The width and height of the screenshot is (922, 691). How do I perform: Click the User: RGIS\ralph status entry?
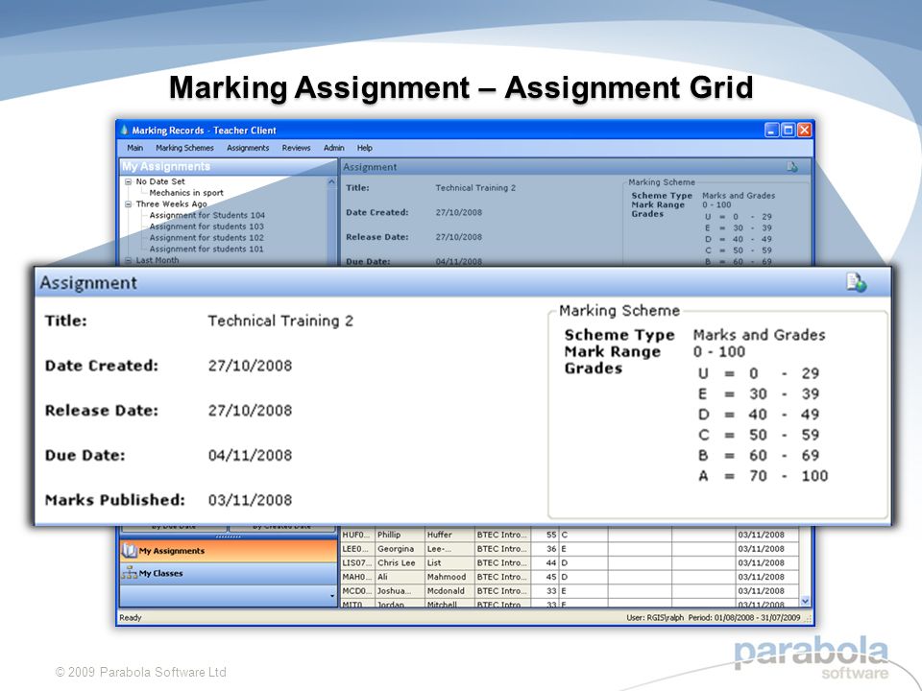pos(655,618)
